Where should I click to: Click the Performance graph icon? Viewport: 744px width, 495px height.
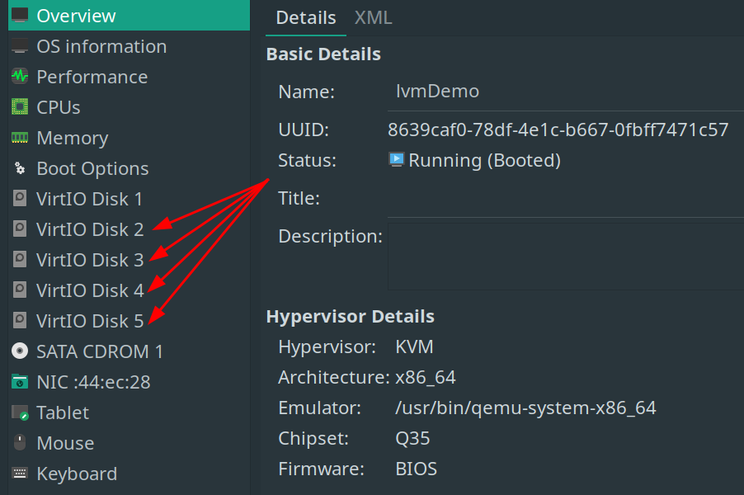20,77
